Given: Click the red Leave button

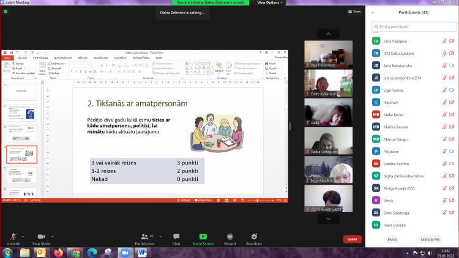Looking at the screenshot, I should pos(352,239).
